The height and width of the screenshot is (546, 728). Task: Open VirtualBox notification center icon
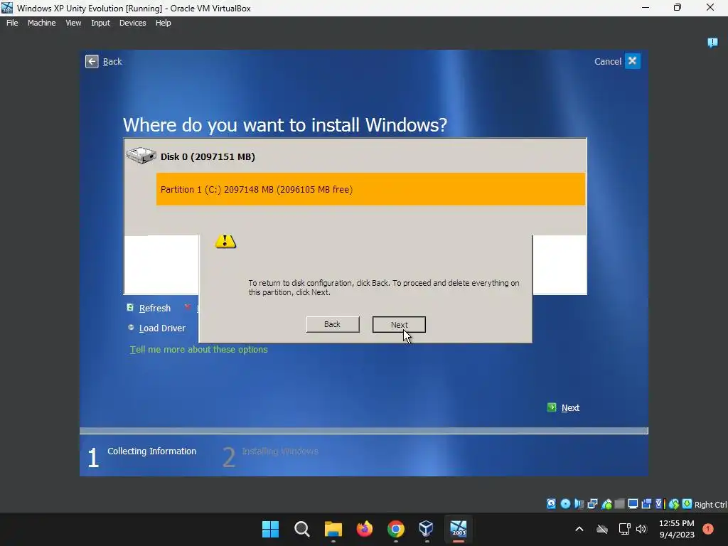pyautogui.click(x=712, y=43)
